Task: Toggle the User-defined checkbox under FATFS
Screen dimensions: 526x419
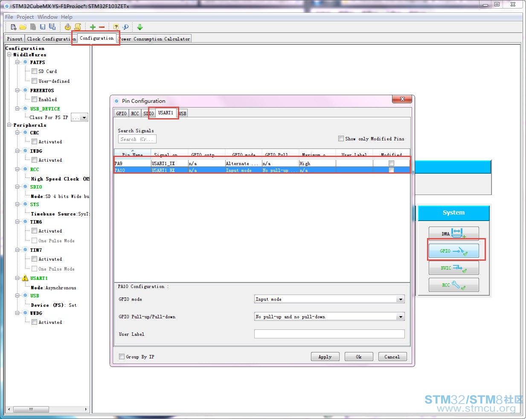Action: 34,81
